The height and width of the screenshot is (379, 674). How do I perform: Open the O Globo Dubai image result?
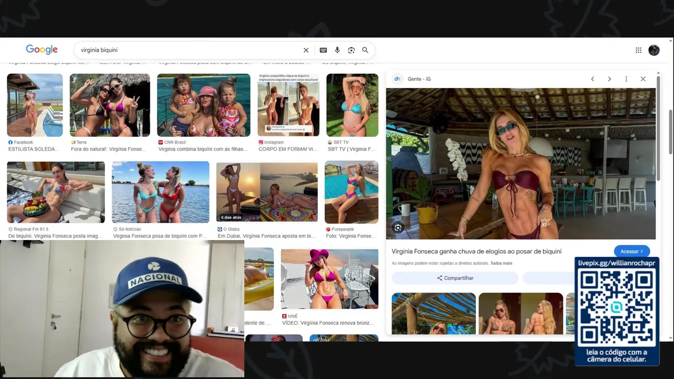pyautogui.click(x=267, y=192)
